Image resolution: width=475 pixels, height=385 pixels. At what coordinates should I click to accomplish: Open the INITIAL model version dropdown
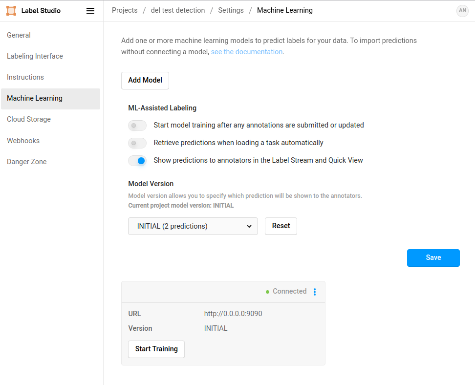point(193,226)
